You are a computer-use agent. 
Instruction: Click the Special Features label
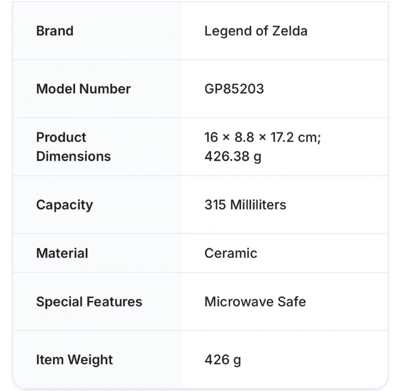89,302
